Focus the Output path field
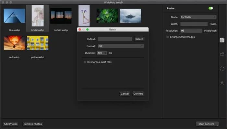Viewport: 227px width, 129px height. click(x=115, y=39)
